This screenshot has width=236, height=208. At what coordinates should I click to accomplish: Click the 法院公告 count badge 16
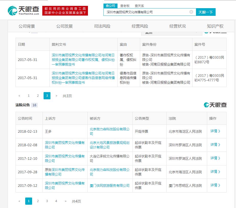tap(34, 105)
